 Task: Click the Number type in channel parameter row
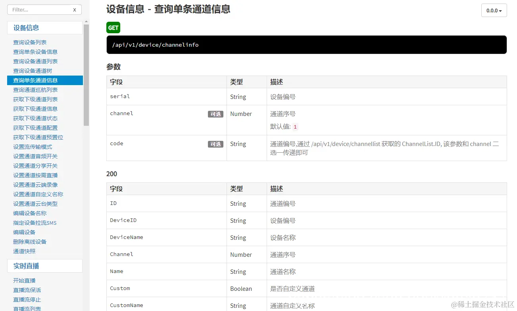[x=241, y=114]
